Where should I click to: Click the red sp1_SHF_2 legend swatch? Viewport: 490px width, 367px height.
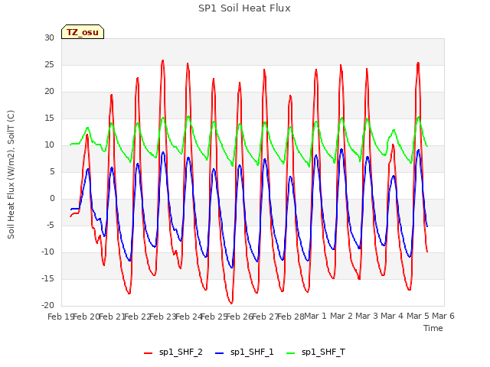click(x=148, y=353)
